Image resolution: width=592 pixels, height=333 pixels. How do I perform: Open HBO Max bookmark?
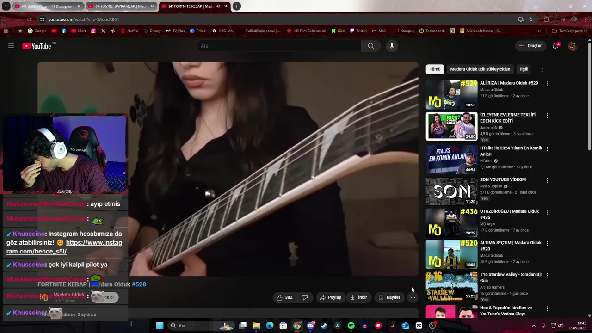pos(223,31)
